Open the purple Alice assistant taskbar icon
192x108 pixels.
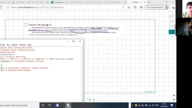(57, 105)
